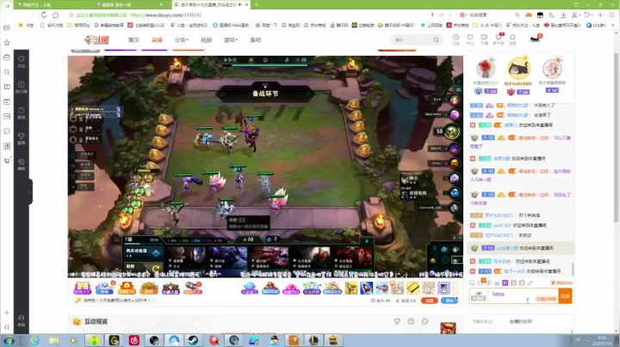Image resolution: width=620 pixels, height=347 pixels.
Task: Expand the dark sidebar with arrow handle
Action: click(x=29, y=192)
